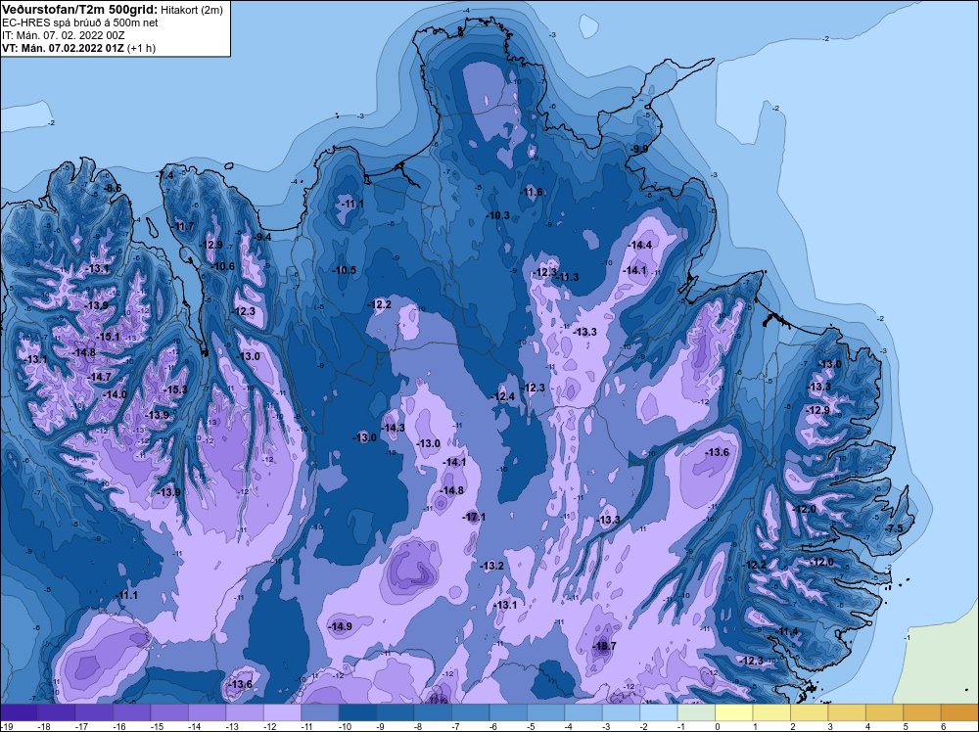
Task: Click the -8.6 temperature label
Action: [113, 189]
